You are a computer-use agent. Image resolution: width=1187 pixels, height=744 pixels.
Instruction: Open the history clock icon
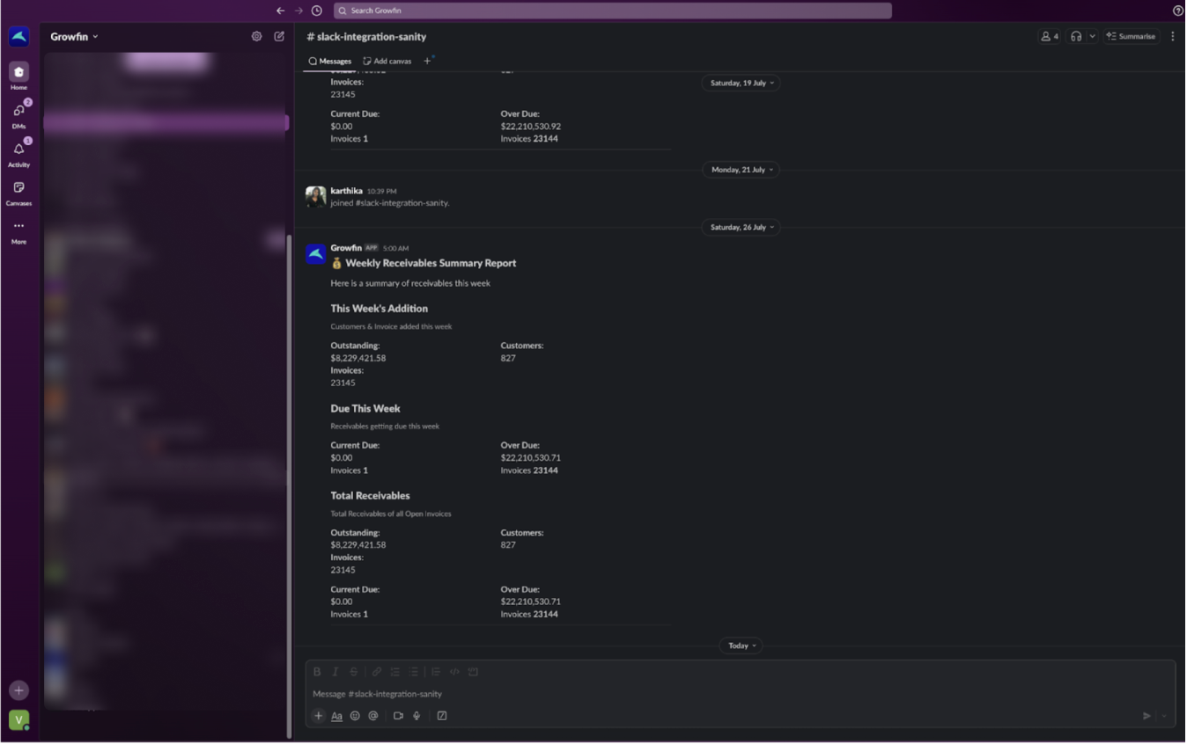pos(317,11)
